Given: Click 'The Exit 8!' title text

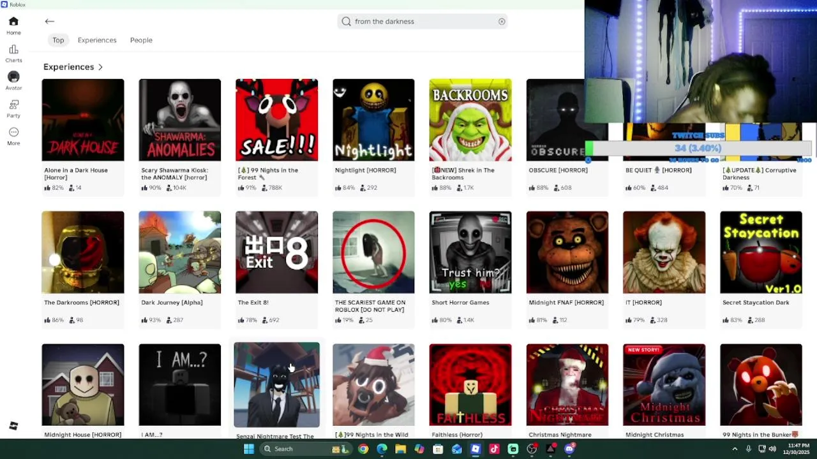Looking at the screenshot, I should tap(253, 303).
